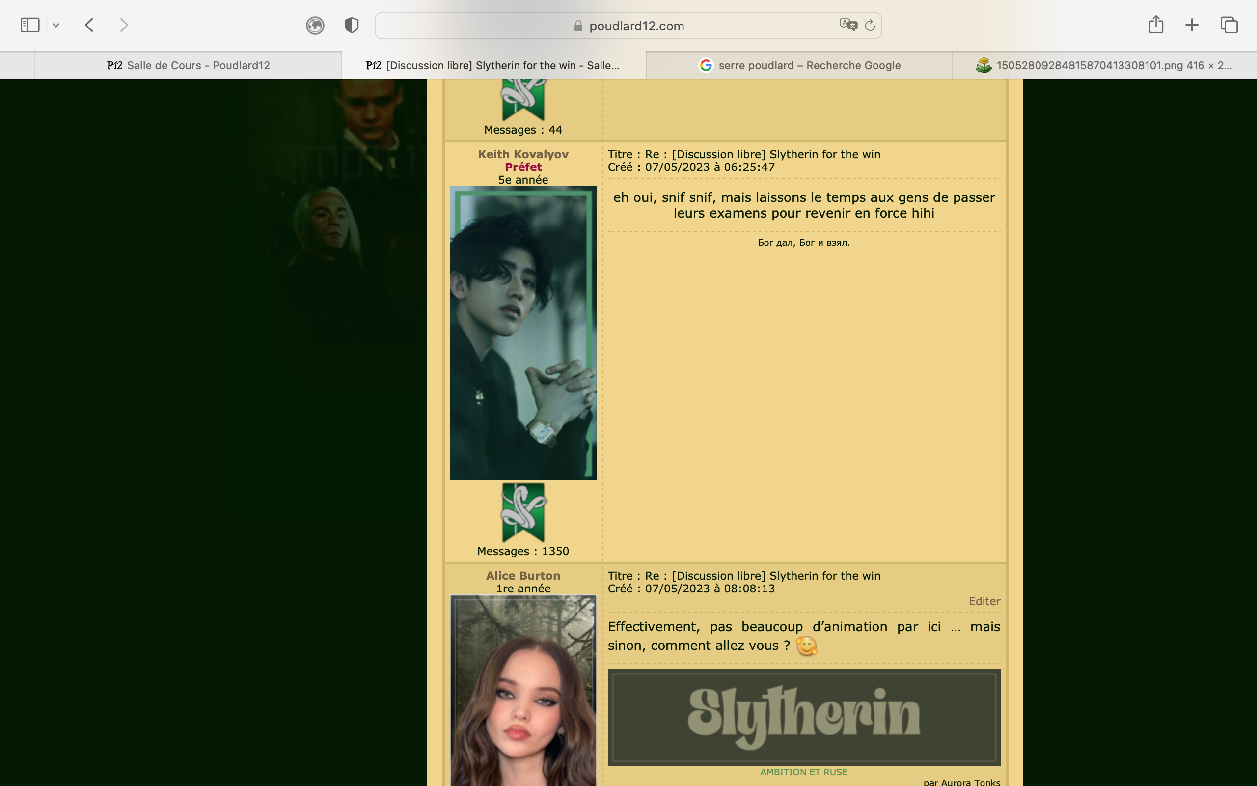Click the translate page icon

point(847,25)
